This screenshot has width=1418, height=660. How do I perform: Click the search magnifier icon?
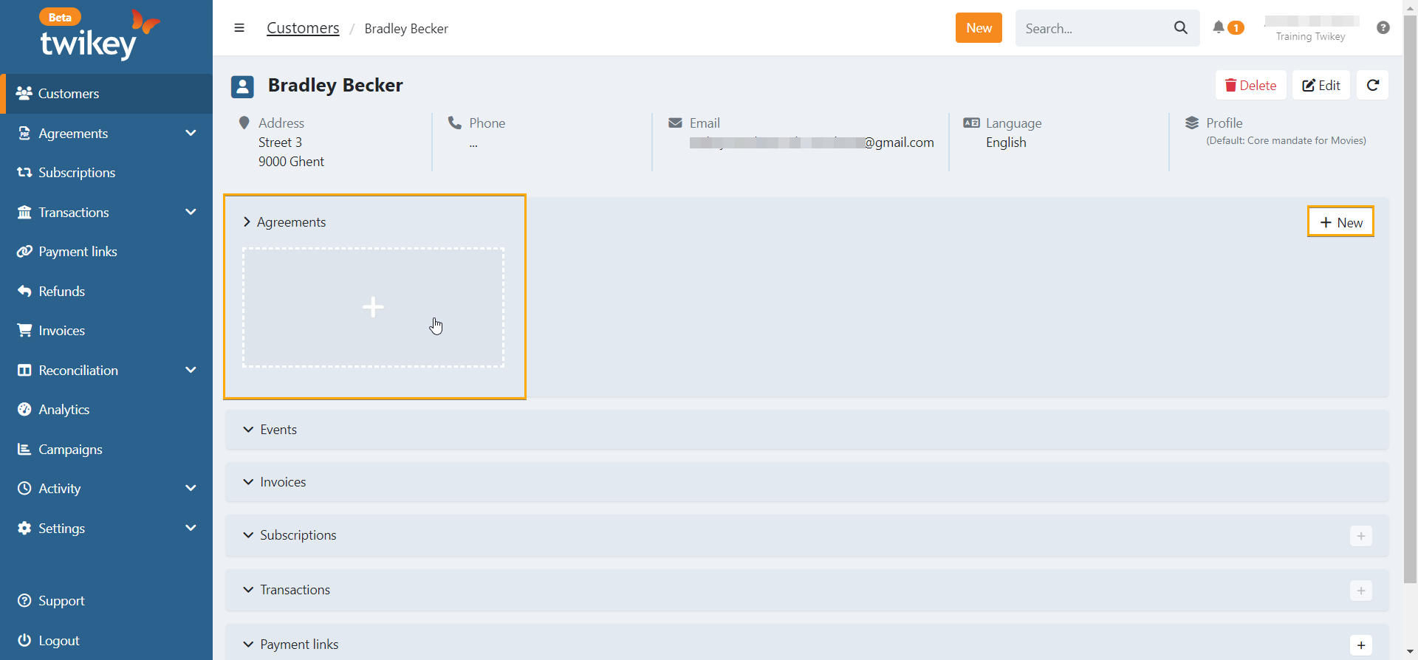(x=1180, y=28)
